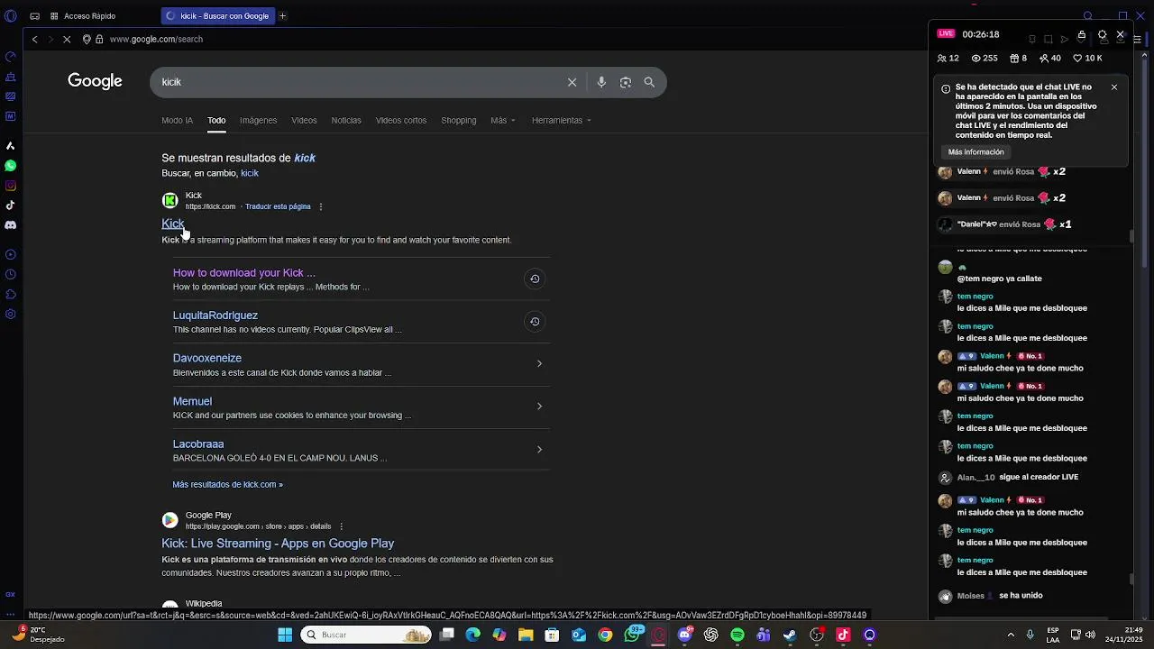Open Discord in the browser sidebar
Image resolution: width=1154 pixels, height=649 pixels.
pyautogui.click(x=10, y=225)
